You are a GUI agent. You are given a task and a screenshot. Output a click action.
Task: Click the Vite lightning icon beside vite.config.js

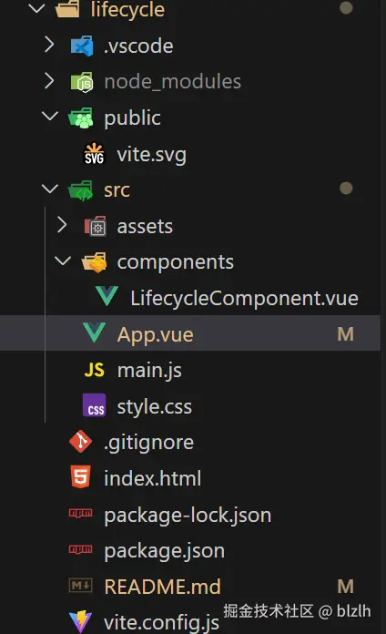point(80,621)
